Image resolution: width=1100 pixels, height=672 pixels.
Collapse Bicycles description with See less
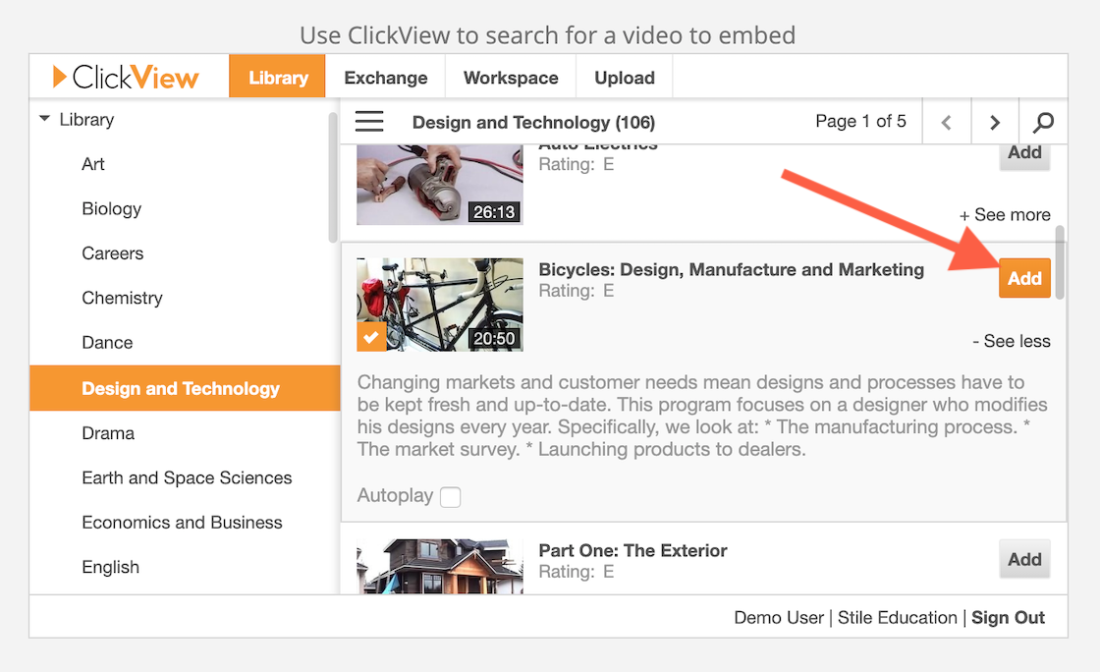(1011, 341)
